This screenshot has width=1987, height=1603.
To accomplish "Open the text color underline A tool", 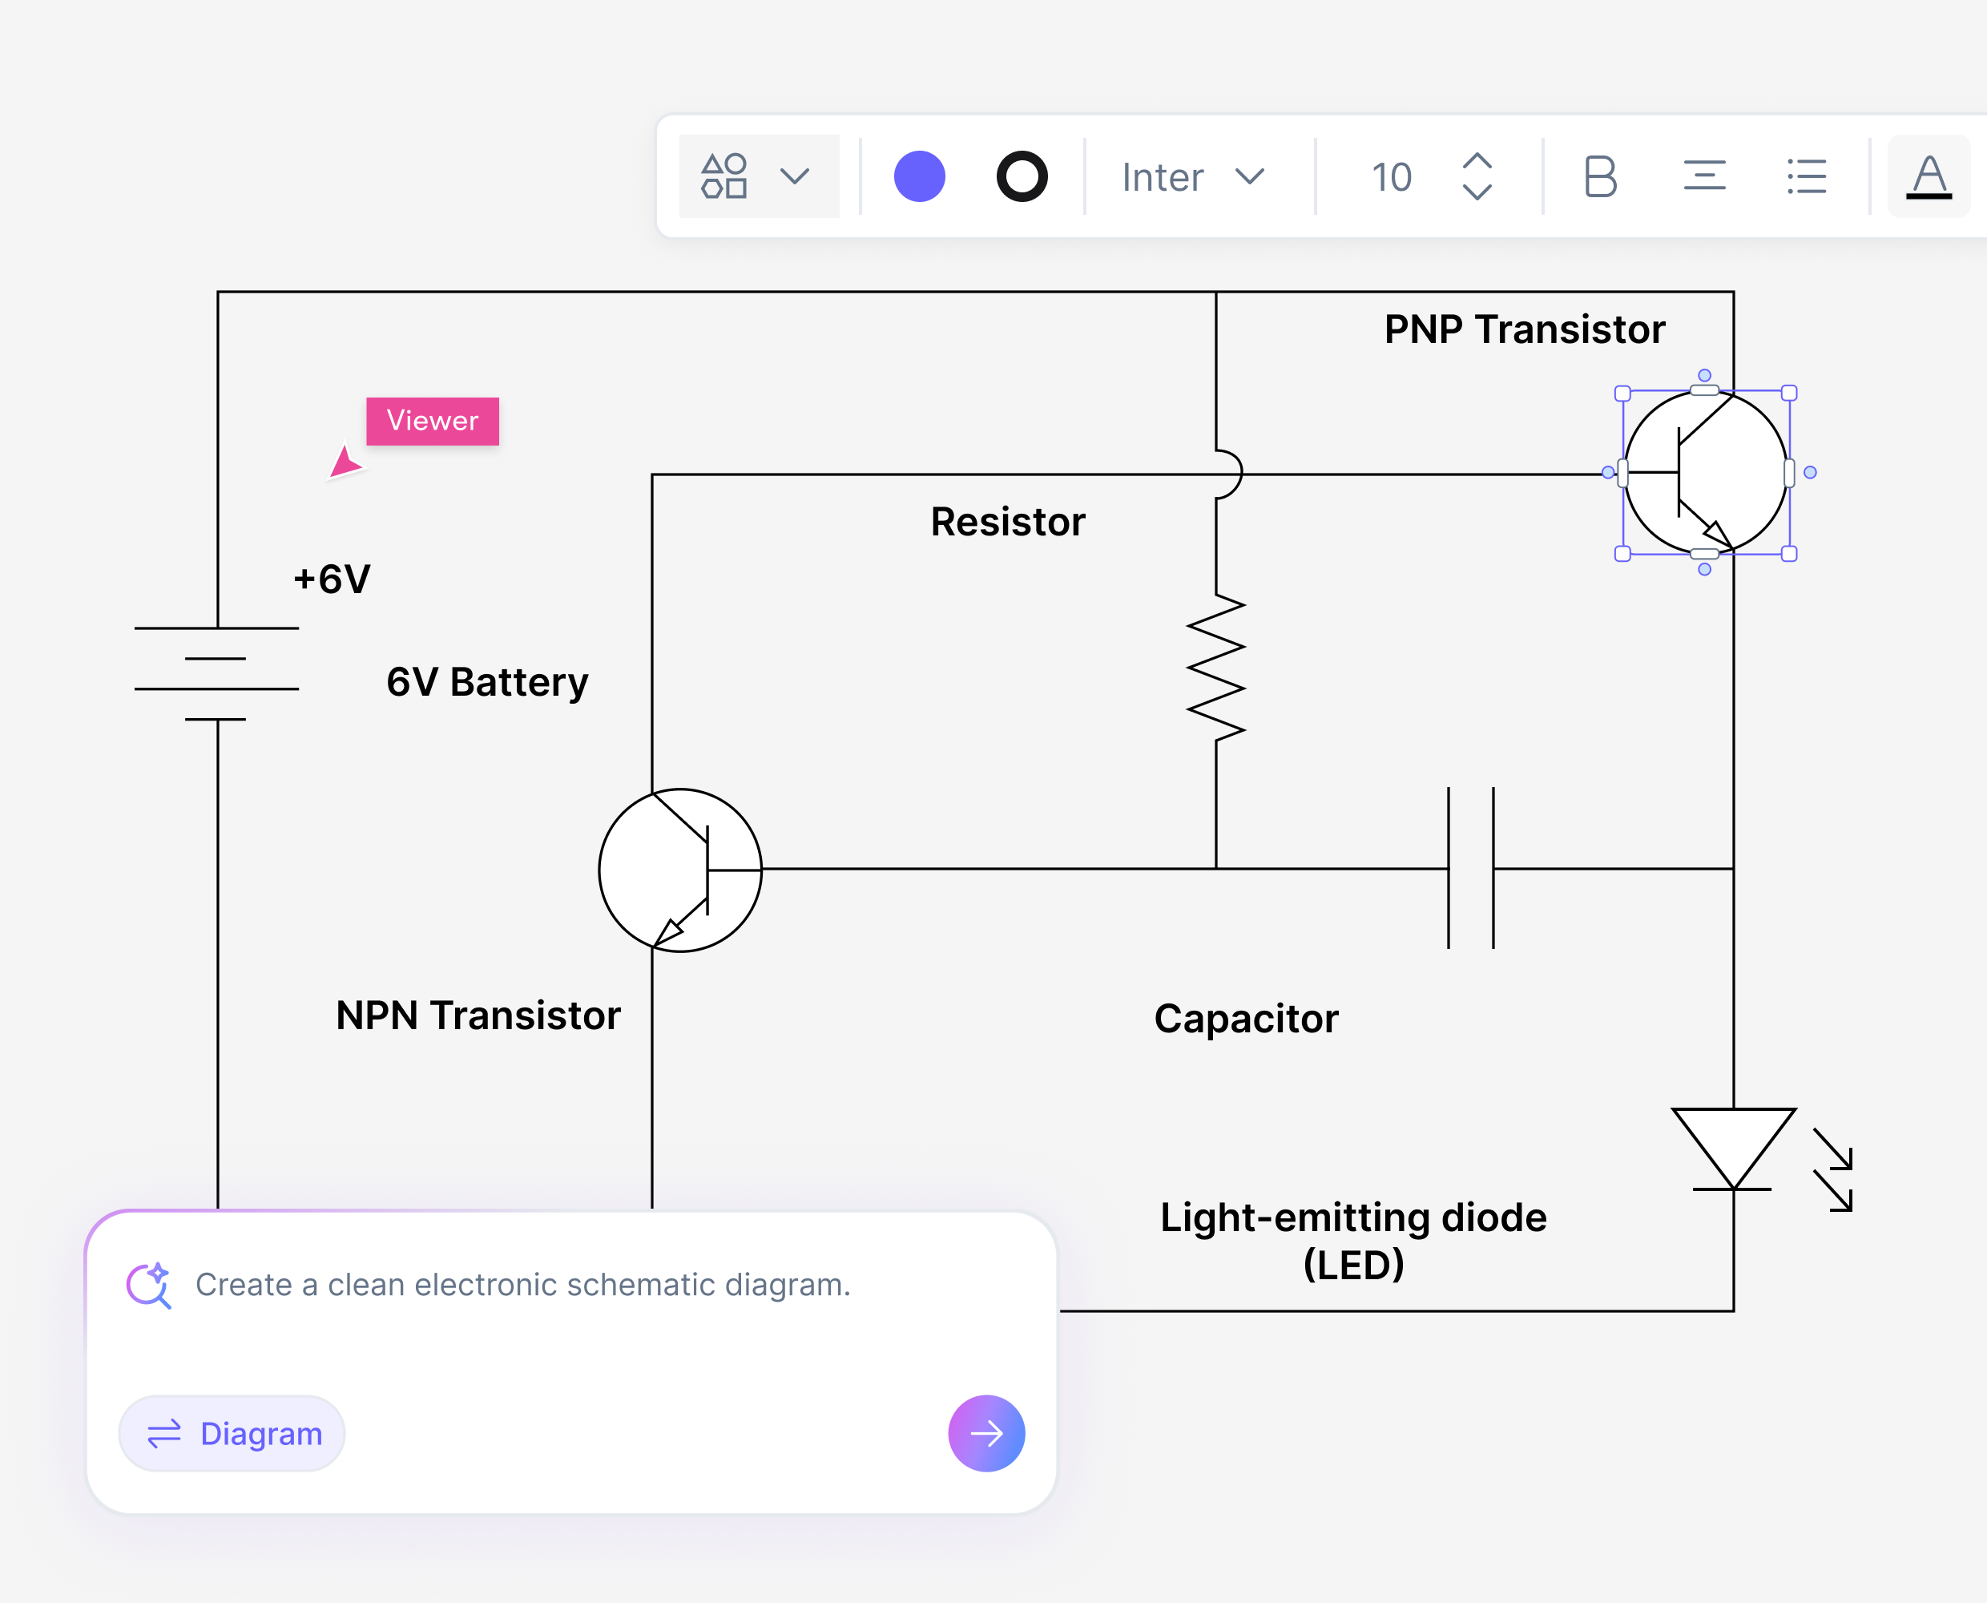I will point(1929,176).
